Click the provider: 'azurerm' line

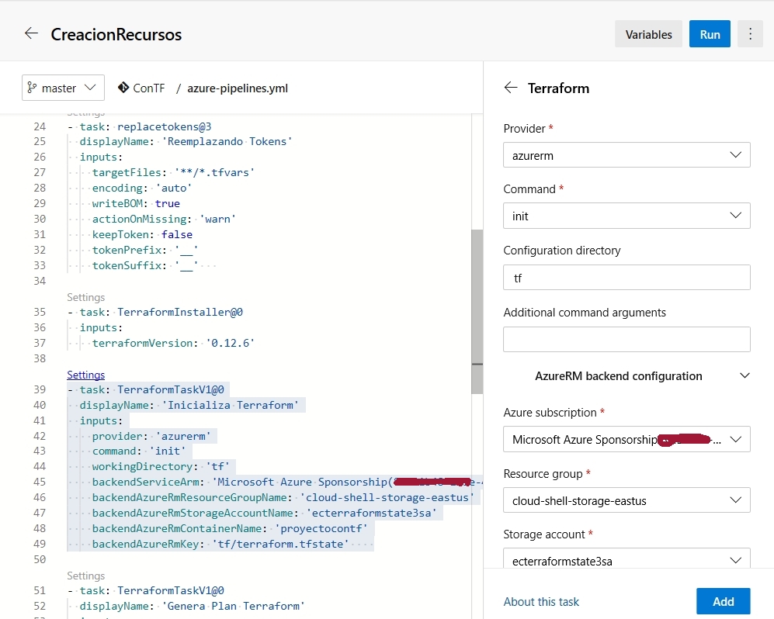pos(151,436)
